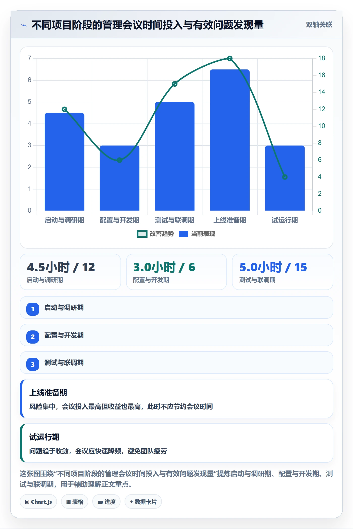Click the 风险集中 description text

click(x=121, y=406)
